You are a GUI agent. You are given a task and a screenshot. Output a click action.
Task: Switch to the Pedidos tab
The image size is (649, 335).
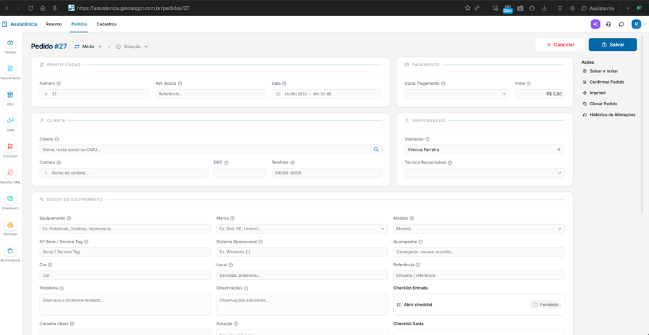[x=79, y=24]
